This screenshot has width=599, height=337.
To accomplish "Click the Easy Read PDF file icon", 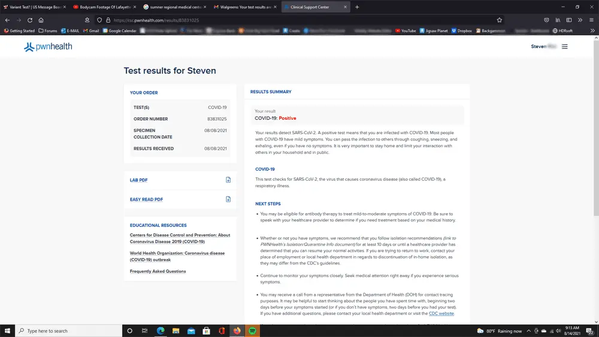I will tap(228, 199).
